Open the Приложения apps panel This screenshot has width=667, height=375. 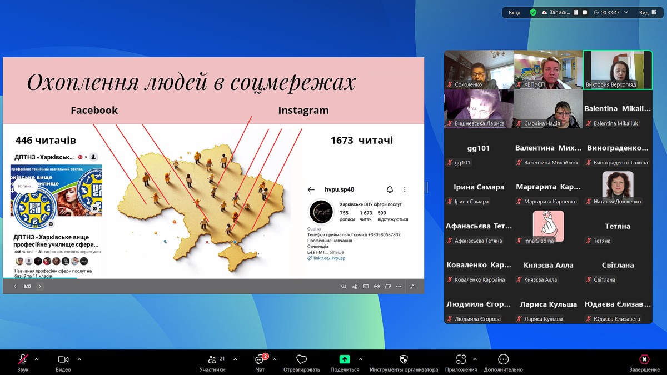(x=461, y=363)
